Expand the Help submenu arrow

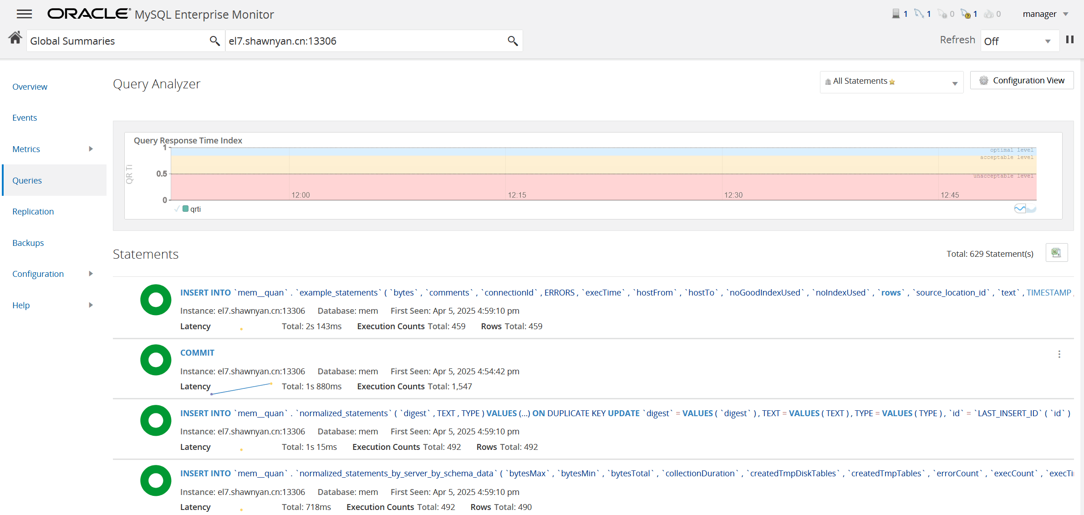tap(91, 305)
